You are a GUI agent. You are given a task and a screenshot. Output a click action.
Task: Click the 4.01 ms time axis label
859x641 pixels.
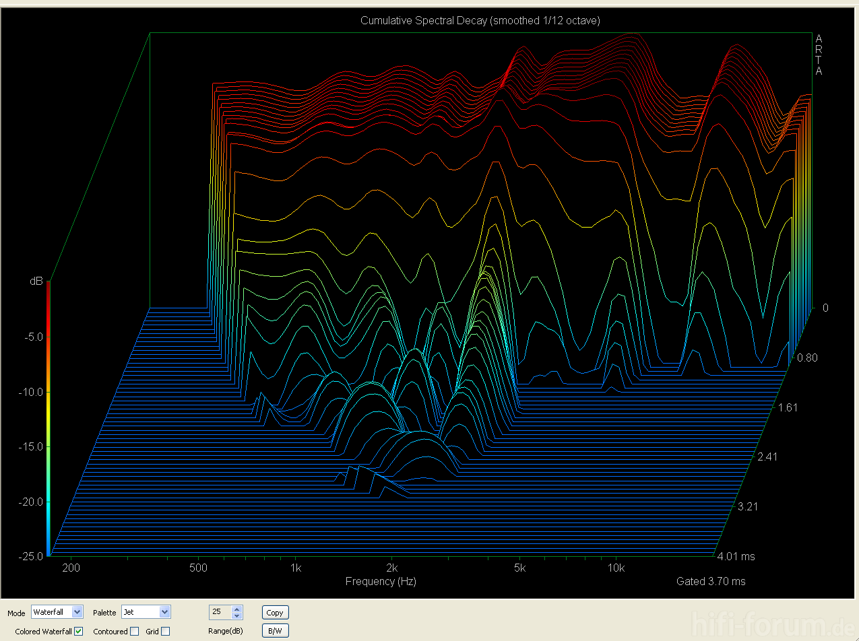pyautogui.click(x=737, y=556)
